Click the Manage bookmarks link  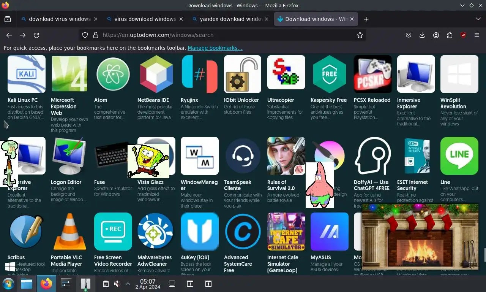pyautogui.click(x=215, y=48)
